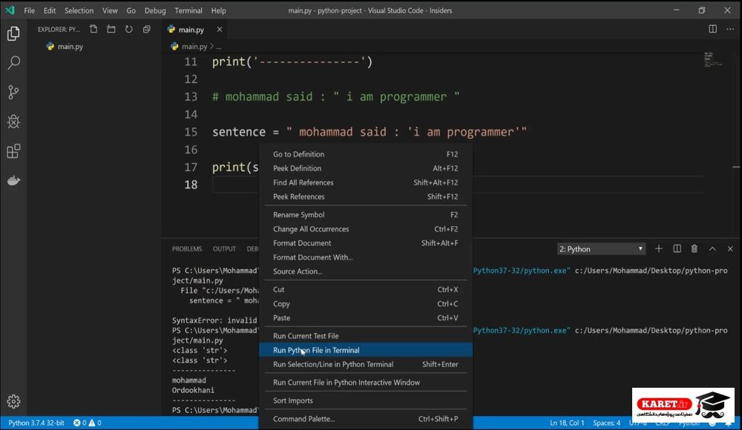Screen dimensions: 742x430
Task: Refresh the Explorer file list
Action: (128, 30)
